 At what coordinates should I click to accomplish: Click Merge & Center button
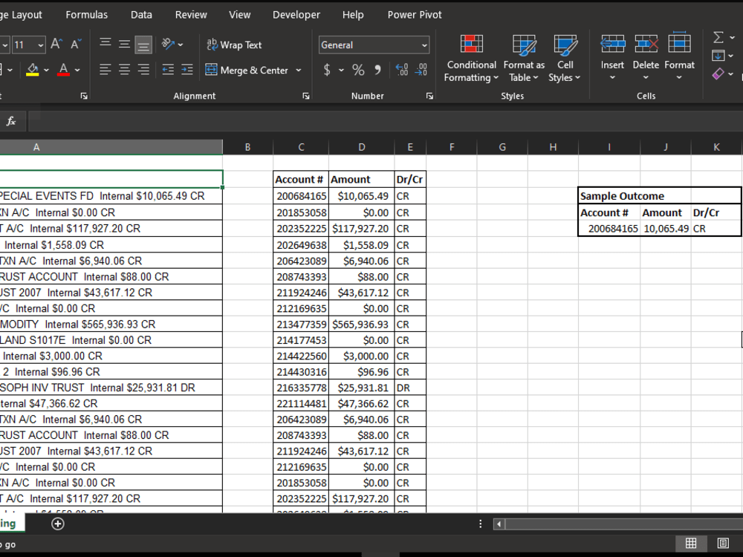247,70
